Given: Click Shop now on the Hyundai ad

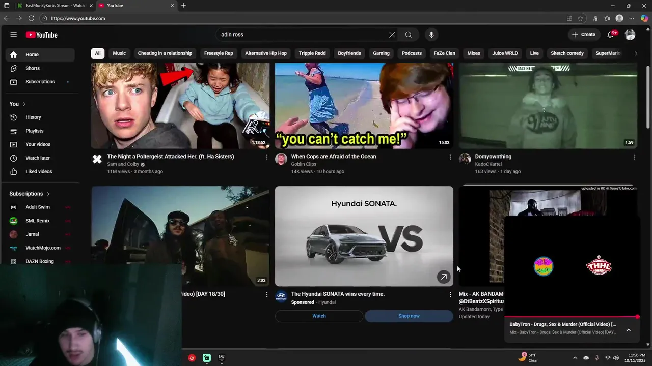Looking at the screenshot, I should tap(409, 316).
